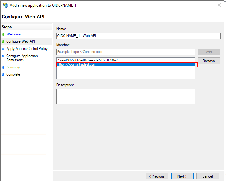The width and height of the screenshot is (226, 181).
Task: Select the Configure Web API step
Action: point(21,41)
